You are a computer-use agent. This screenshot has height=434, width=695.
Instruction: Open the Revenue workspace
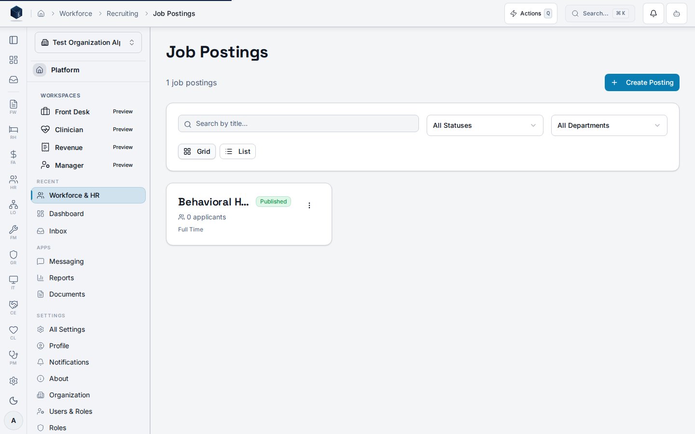point(88,148)
